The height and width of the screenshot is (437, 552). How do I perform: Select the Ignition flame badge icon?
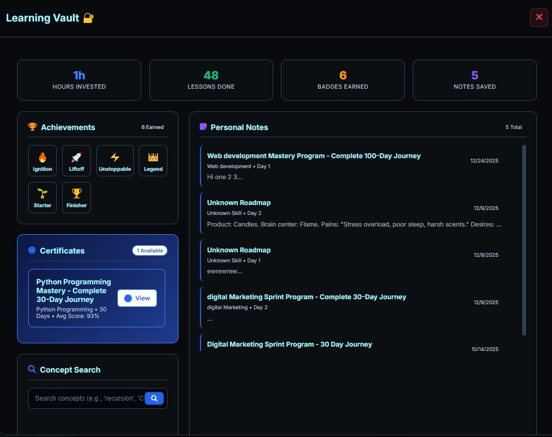point(42,157)
